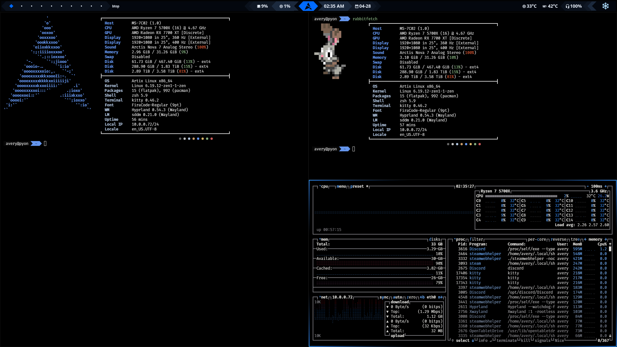Select the active blue diamond workspace indicator
The height and width of the screenshot is (347, 617).
pos(11,6)
